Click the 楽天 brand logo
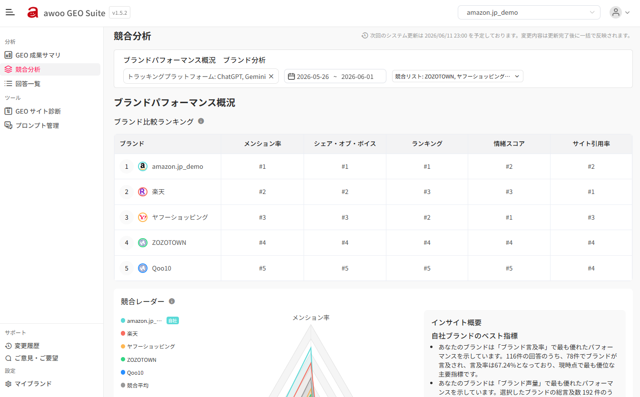 [x=143, y=192]
